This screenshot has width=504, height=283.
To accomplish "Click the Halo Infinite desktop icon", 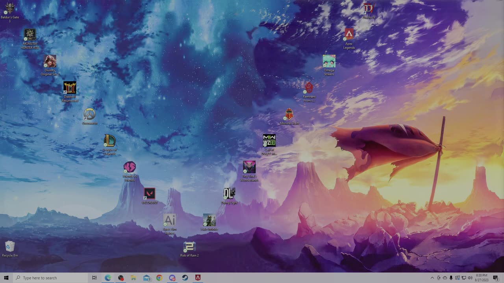I will coord(209,222).
